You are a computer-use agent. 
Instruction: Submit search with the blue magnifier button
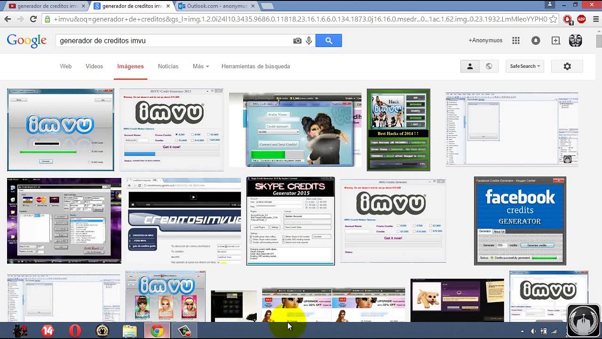click(329, 40)
